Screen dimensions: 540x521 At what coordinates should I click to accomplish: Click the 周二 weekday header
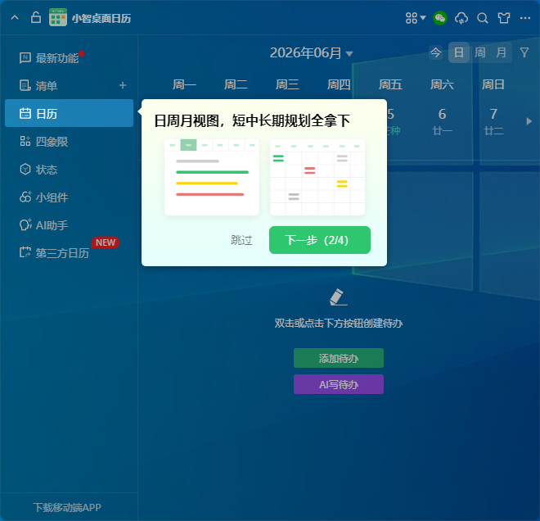pyautogui.click(x=236, y=84)
